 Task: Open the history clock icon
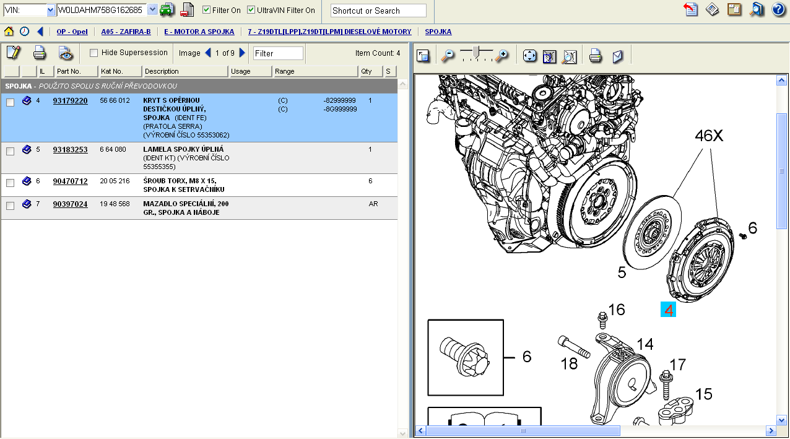pos(24,32)
